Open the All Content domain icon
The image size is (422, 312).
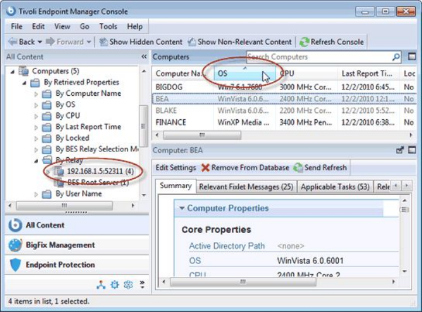click(x=15, y=225)
